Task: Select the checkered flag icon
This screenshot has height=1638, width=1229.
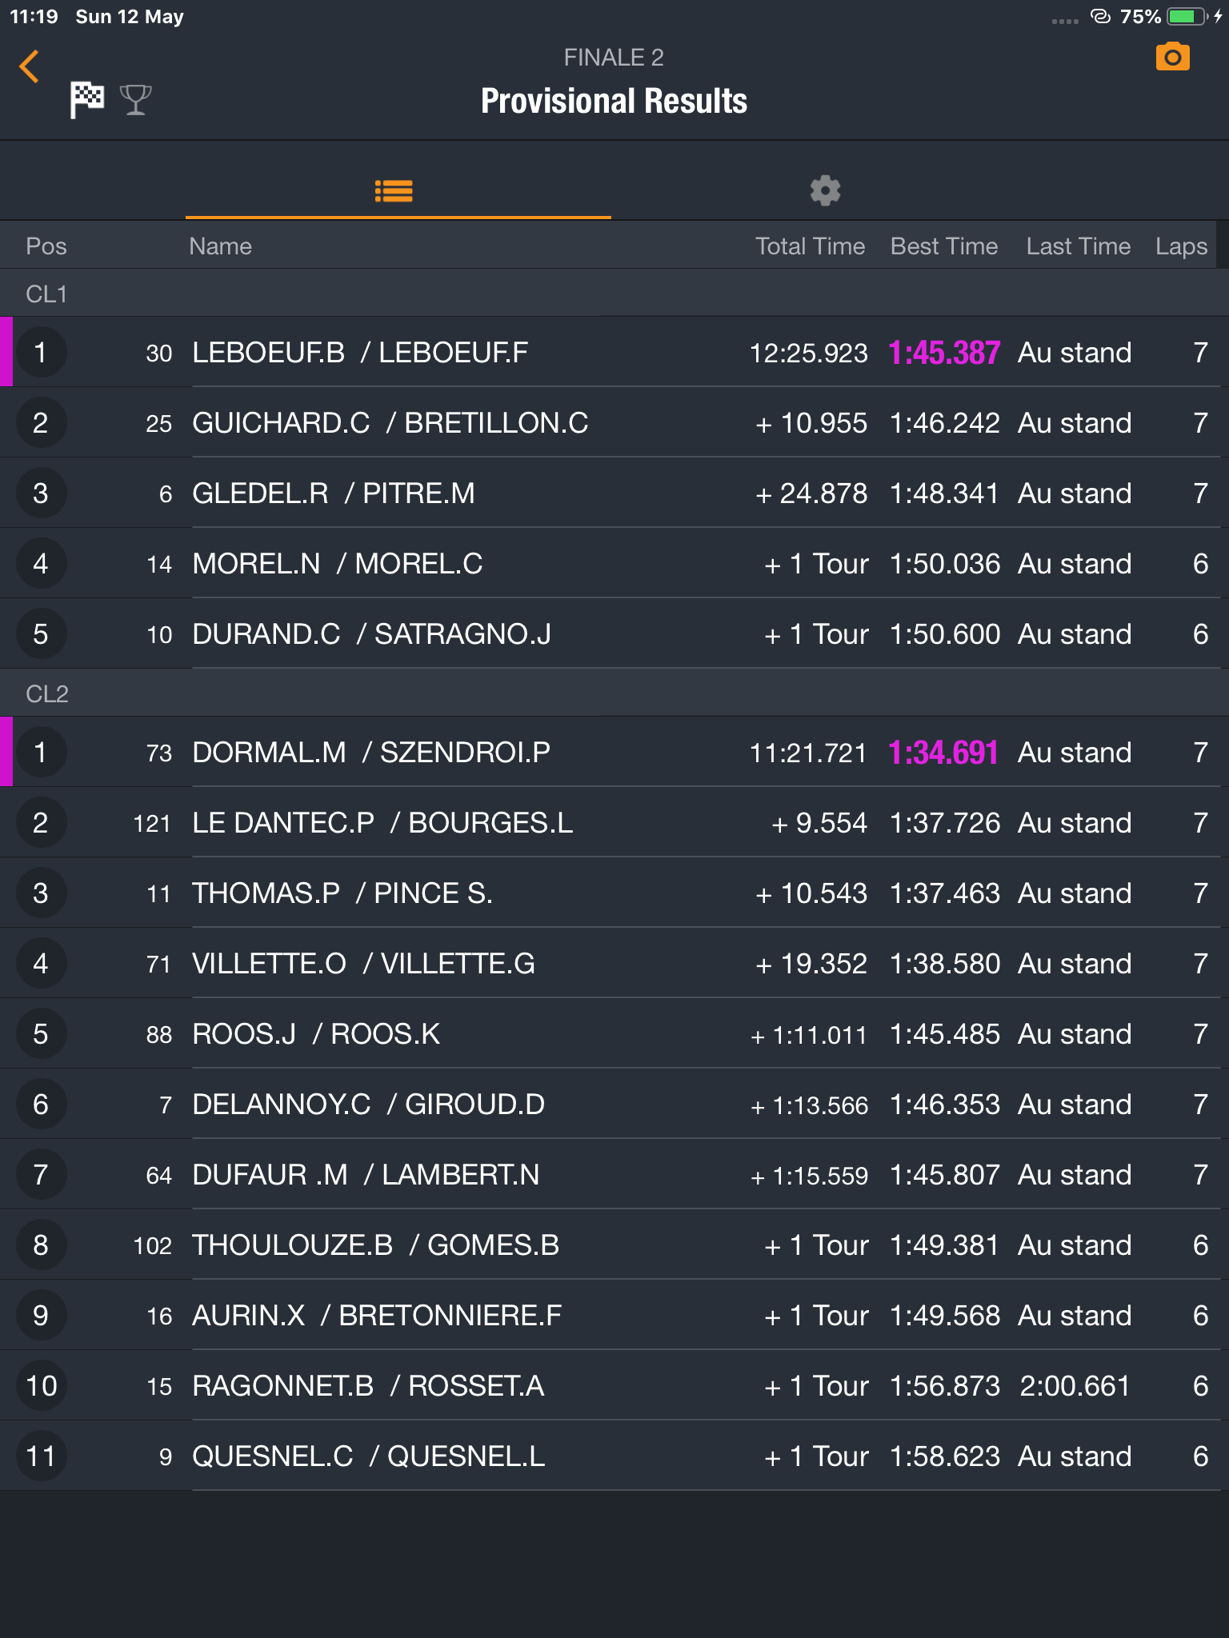Action: [87, 100]
